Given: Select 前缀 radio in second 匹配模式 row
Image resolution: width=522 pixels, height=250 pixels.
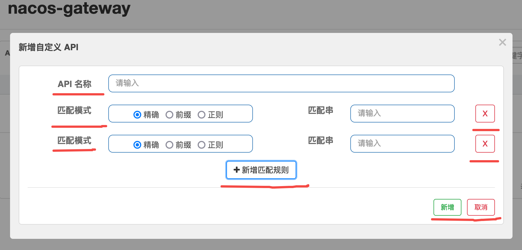Looking at the screenshot, I should [169, 145].
